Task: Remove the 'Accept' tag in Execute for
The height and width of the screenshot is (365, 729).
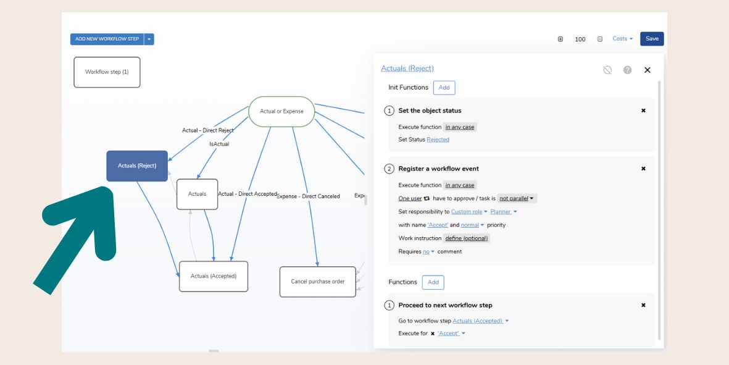Action: pyautogui.click(x=433, y=334)
